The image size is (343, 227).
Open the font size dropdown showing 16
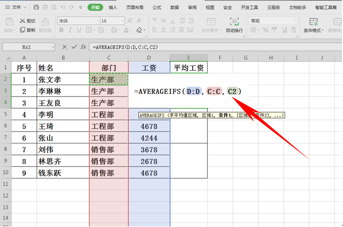pos(123,21)
